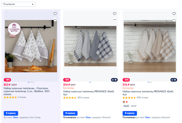Open more options for PROVANCE 40x60 card
182x123 pixels.
pyautogui.click(x=114, y=19)
